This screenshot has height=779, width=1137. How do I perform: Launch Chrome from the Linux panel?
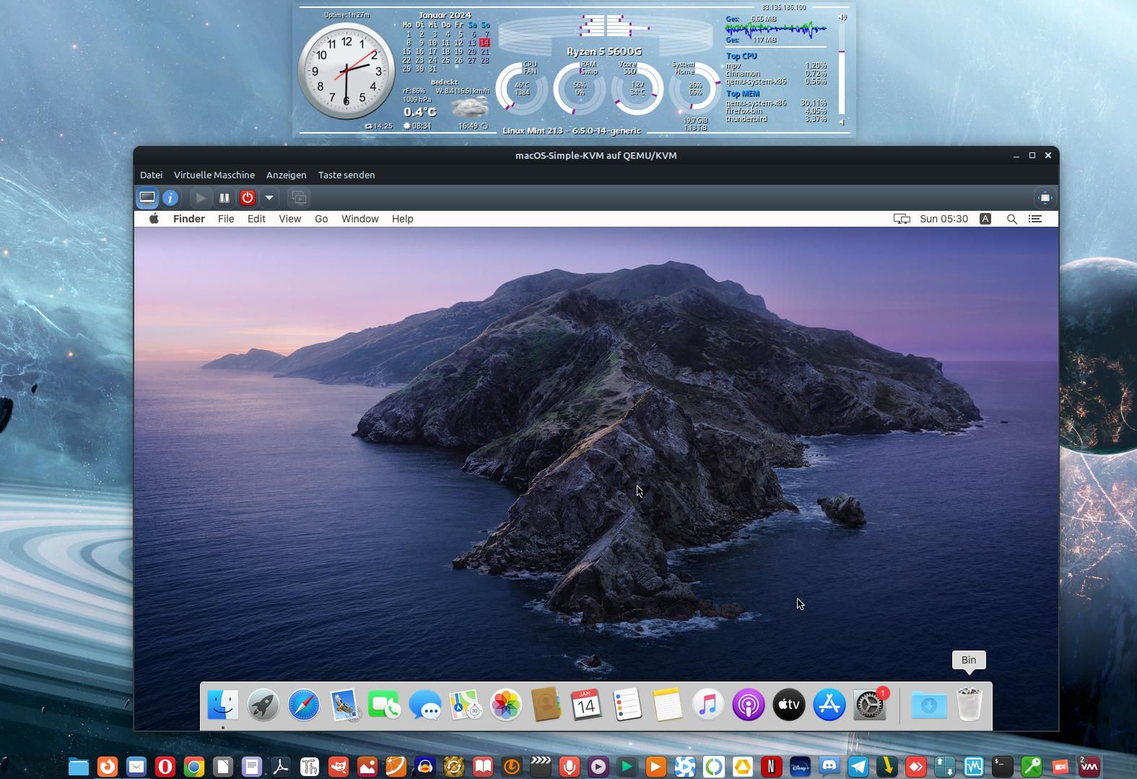pyautogui.click(x=194, y=766)
